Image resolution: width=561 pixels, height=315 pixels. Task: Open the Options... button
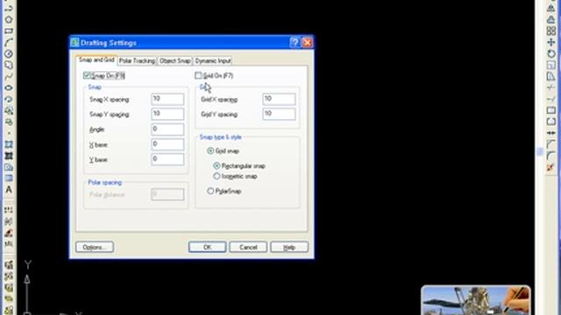(95, 247)
